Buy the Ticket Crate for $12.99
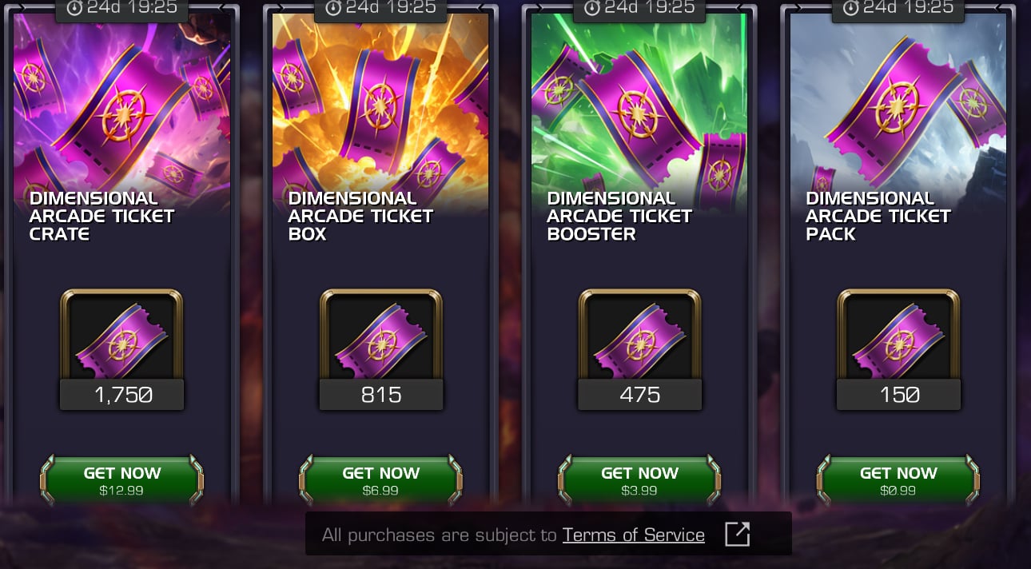Viewport: 1031px width, 569px height. pos(122,480)
